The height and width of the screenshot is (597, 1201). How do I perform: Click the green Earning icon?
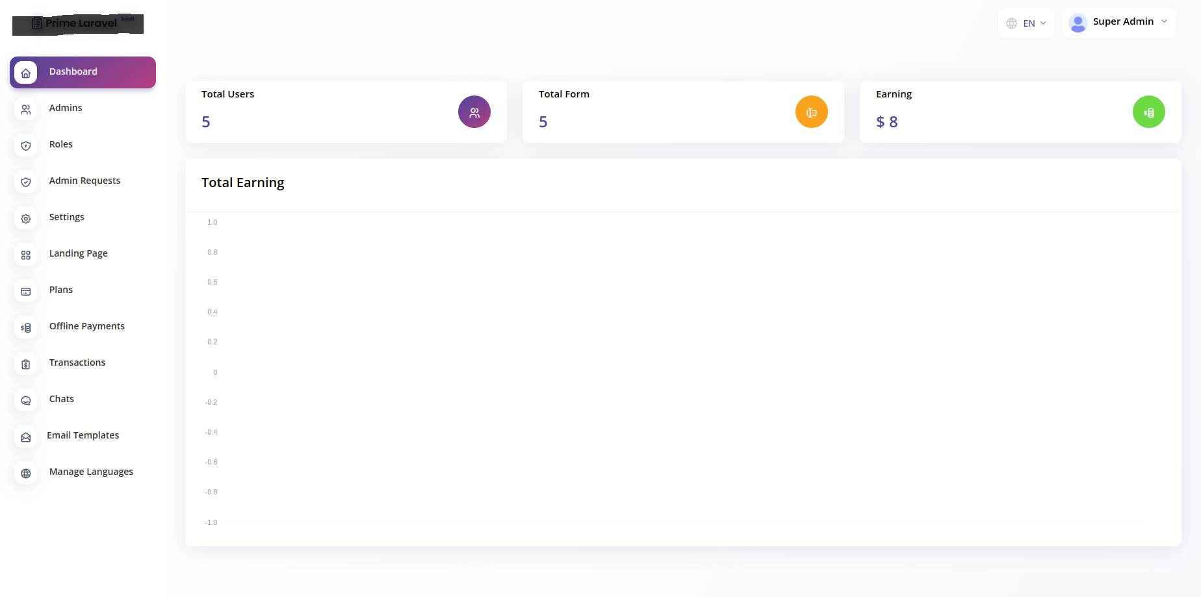(1148, 112)
